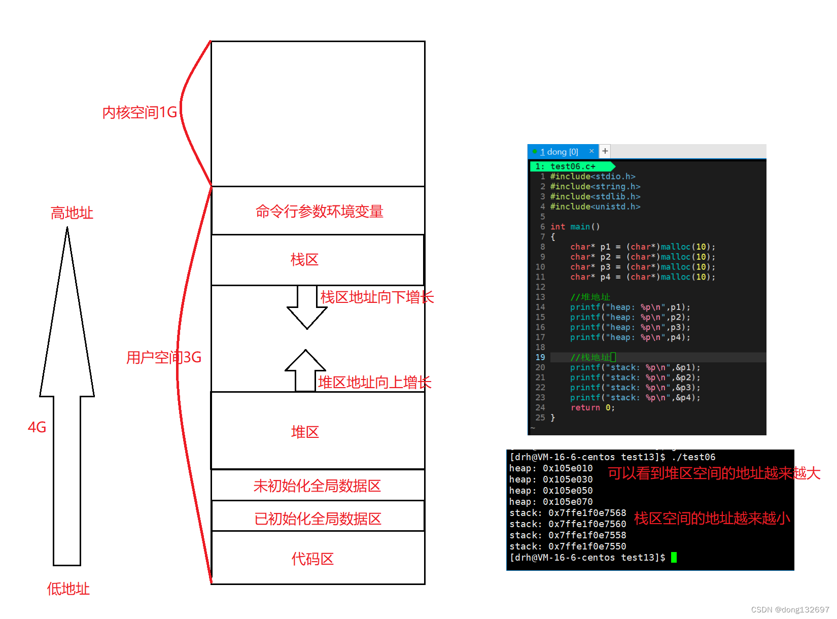Click terminal output 'stack: 0x7ffe1f0e7568'
Image resolution: width=837 pixels, height=619 pixels.
(x=568, y=513)
